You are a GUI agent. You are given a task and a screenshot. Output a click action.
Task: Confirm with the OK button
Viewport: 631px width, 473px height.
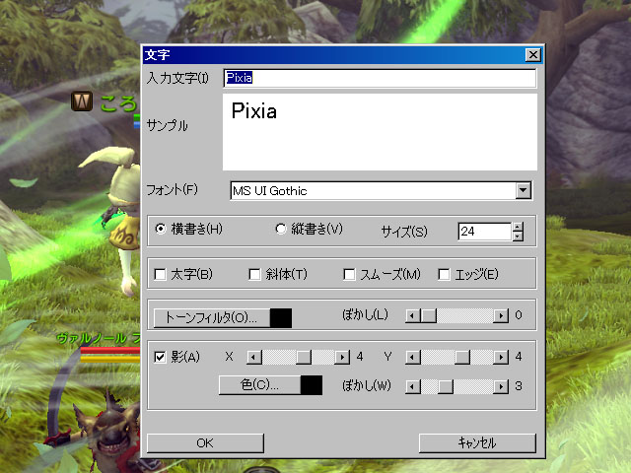click(x=205, y=443)
